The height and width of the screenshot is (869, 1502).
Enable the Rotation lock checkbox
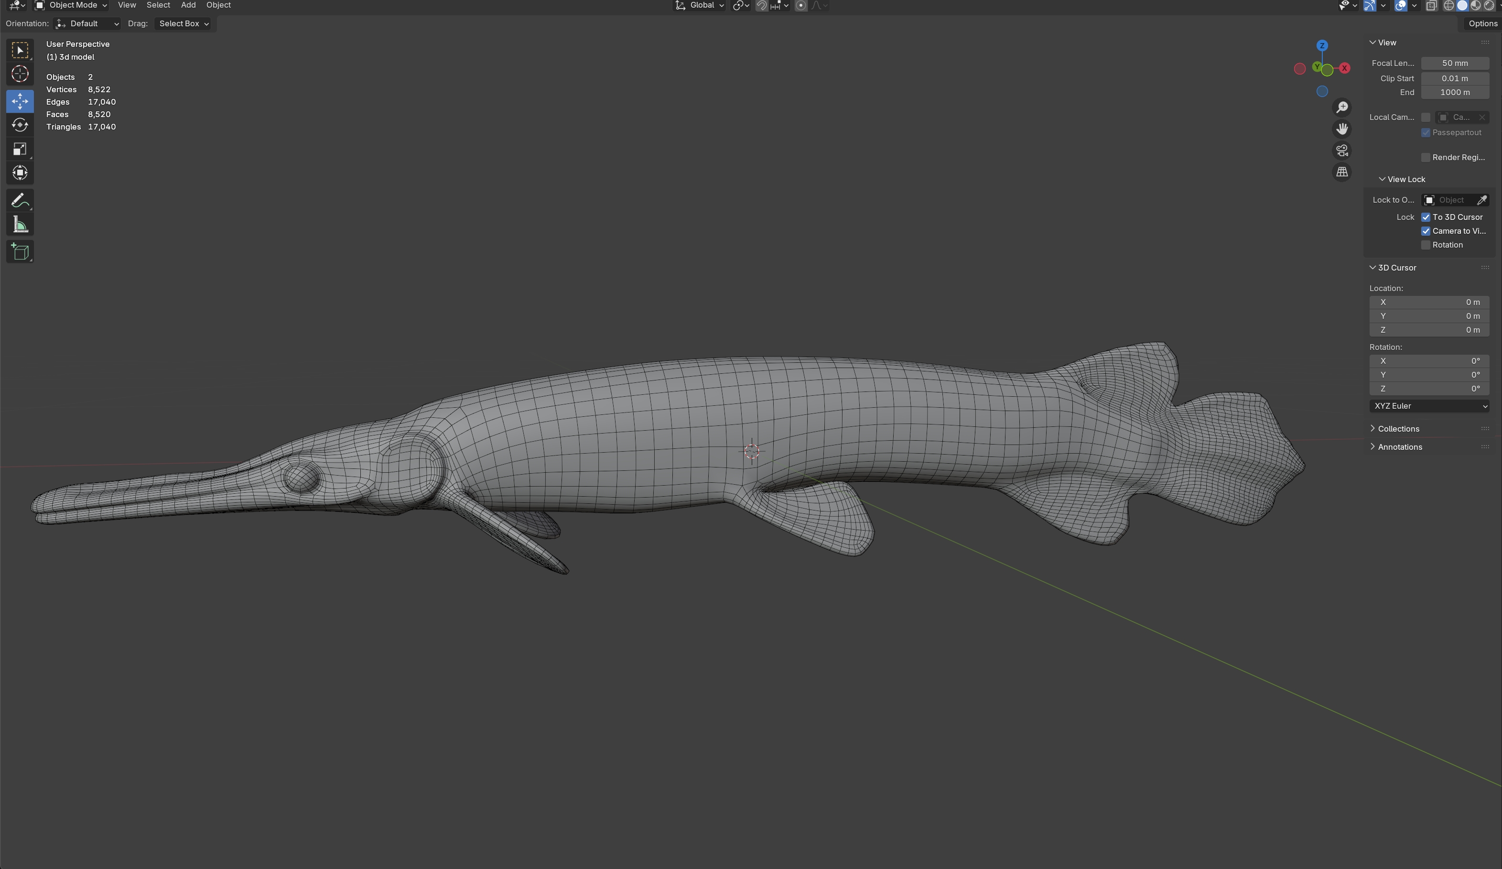(x=1426, y=245)
